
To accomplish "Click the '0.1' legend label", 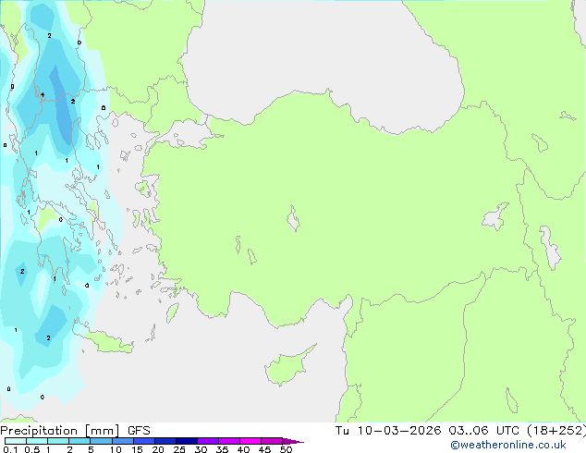I will tap(10, 449).
